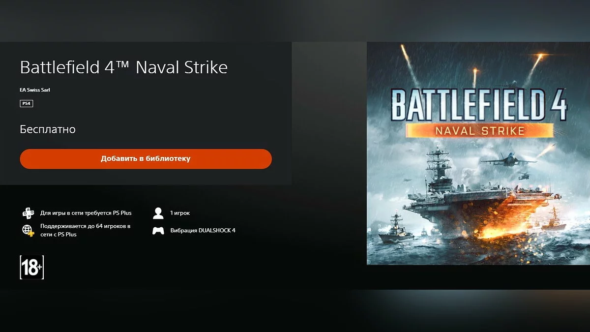
Task: Click the Бесплатно price label
Action: tap(48, 129)
